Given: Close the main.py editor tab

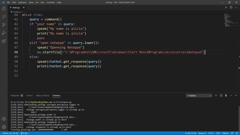Looking at the screenshot, I should click(x=24, y=7).
